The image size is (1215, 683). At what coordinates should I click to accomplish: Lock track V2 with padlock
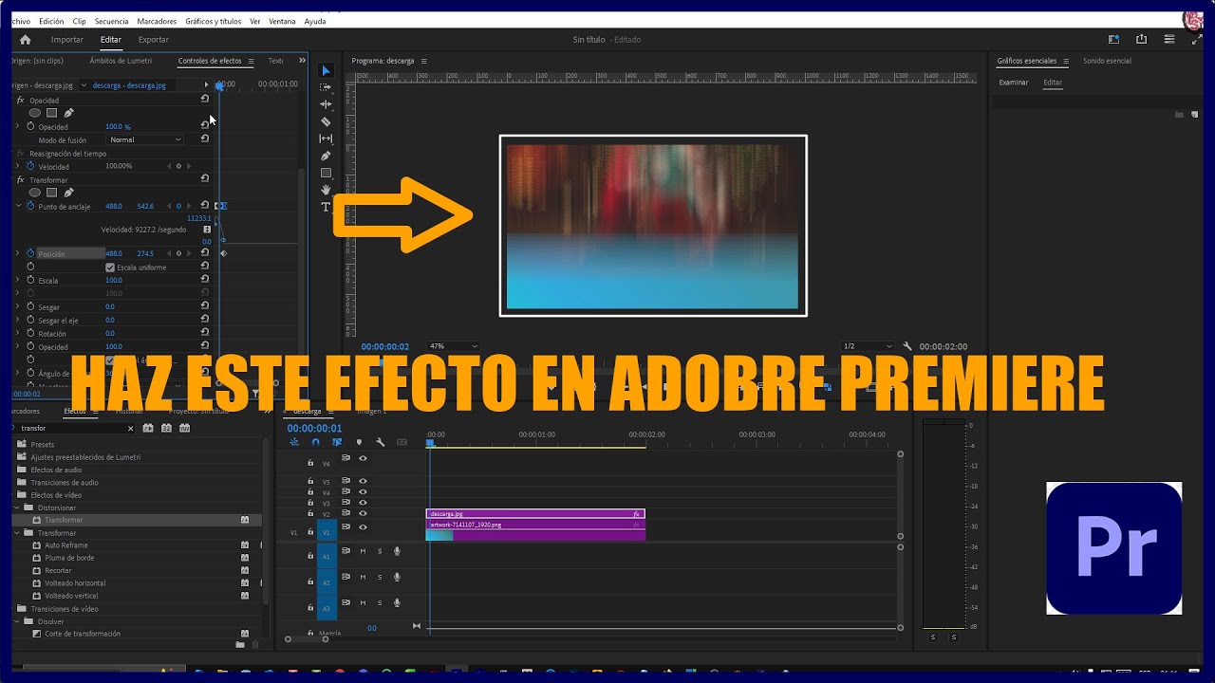(310, 513)
